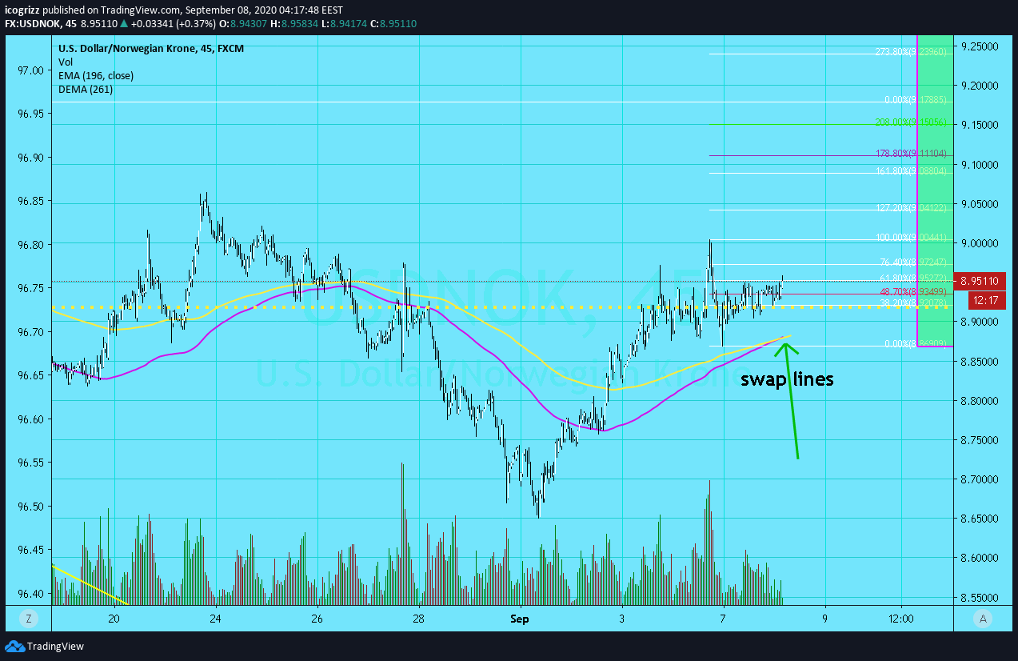Select the Vol indicator label
The image size is (1018, 661).
click(66, 62)
